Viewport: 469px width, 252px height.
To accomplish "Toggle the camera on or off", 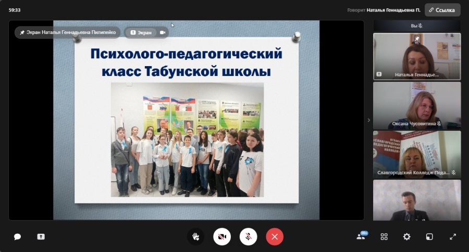I will coord(222,236).
